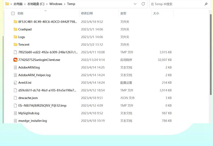Click the AdobeARM.log text file icon

[15, 68]
